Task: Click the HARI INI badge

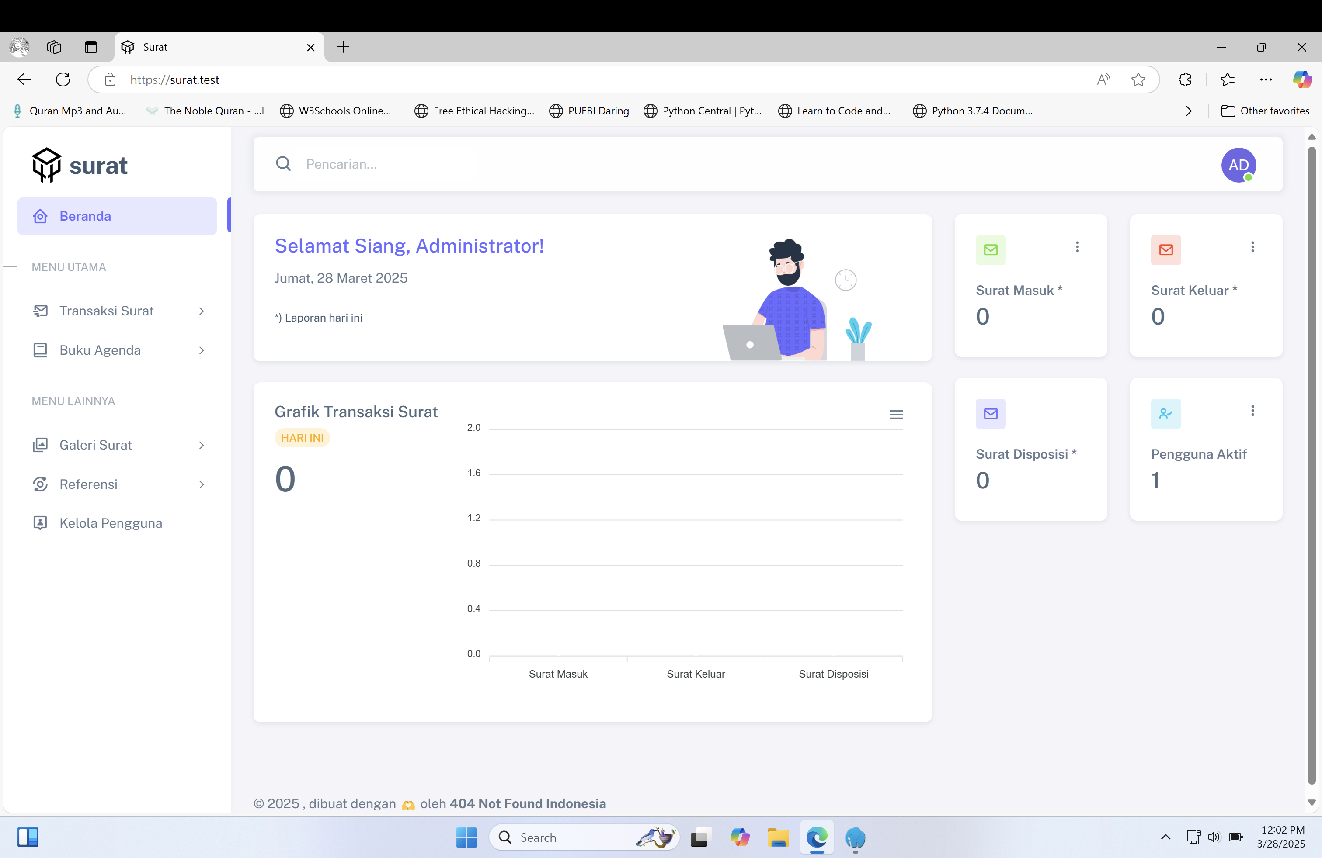Action: (x=302, y=438)
